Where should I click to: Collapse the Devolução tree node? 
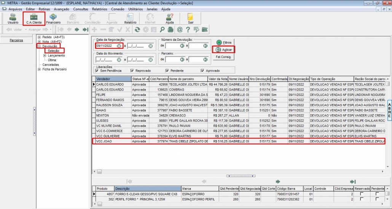[39, 46]
